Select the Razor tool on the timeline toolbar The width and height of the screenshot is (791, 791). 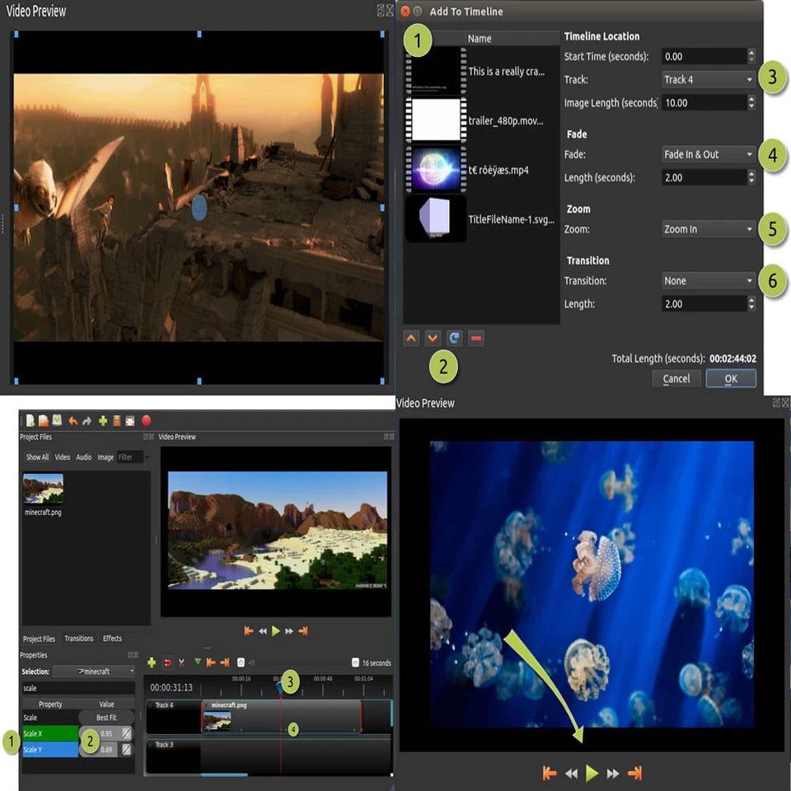click(x=180, y=662)
